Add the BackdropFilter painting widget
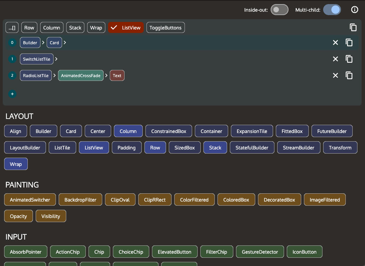 click(80, 200)
